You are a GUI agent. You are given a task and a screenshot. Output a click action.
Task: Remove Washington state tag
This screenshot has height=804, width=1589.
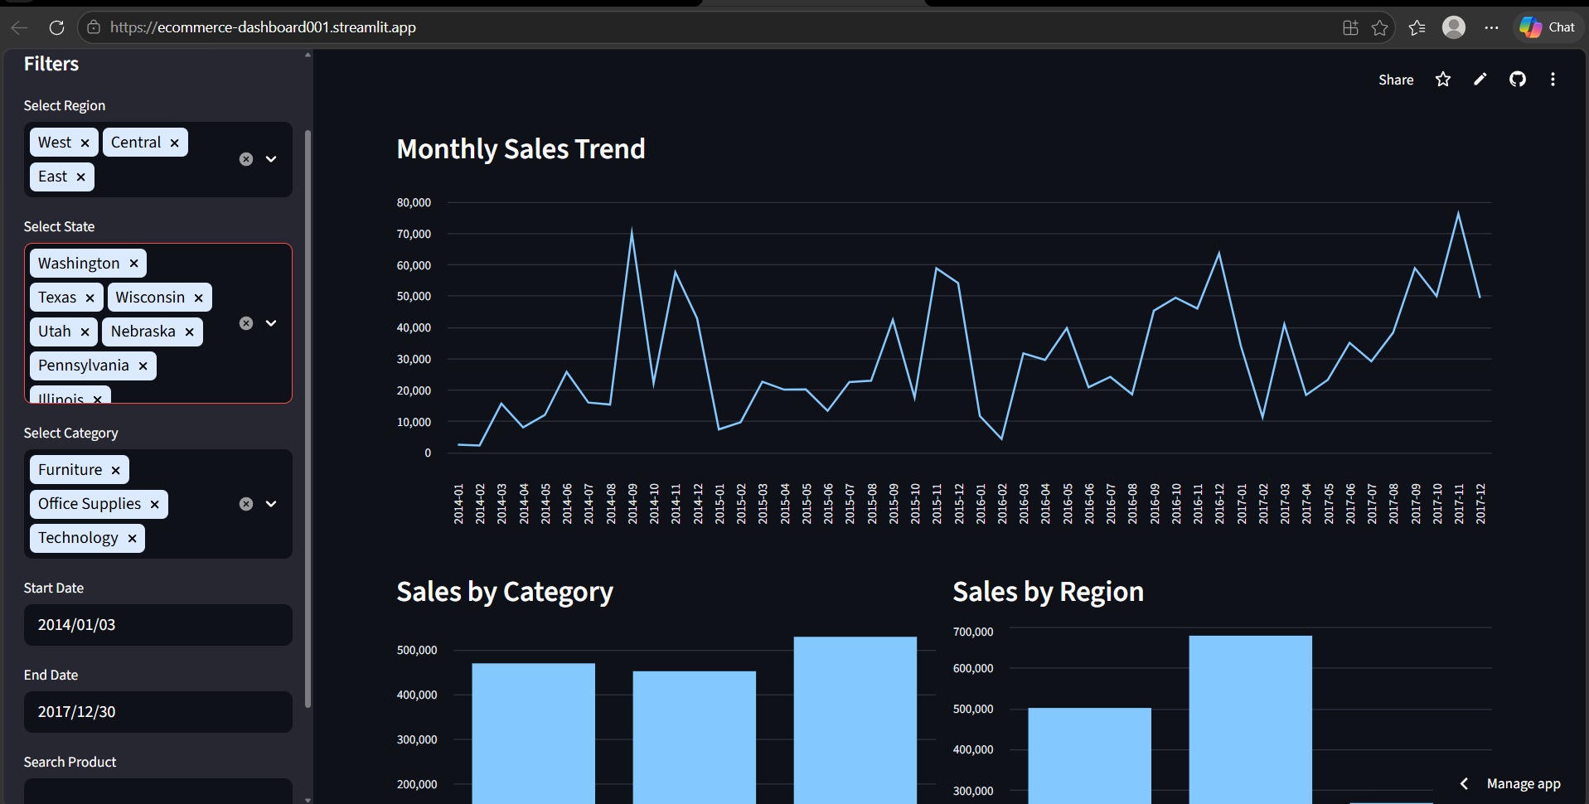click(x=133, y=264)
